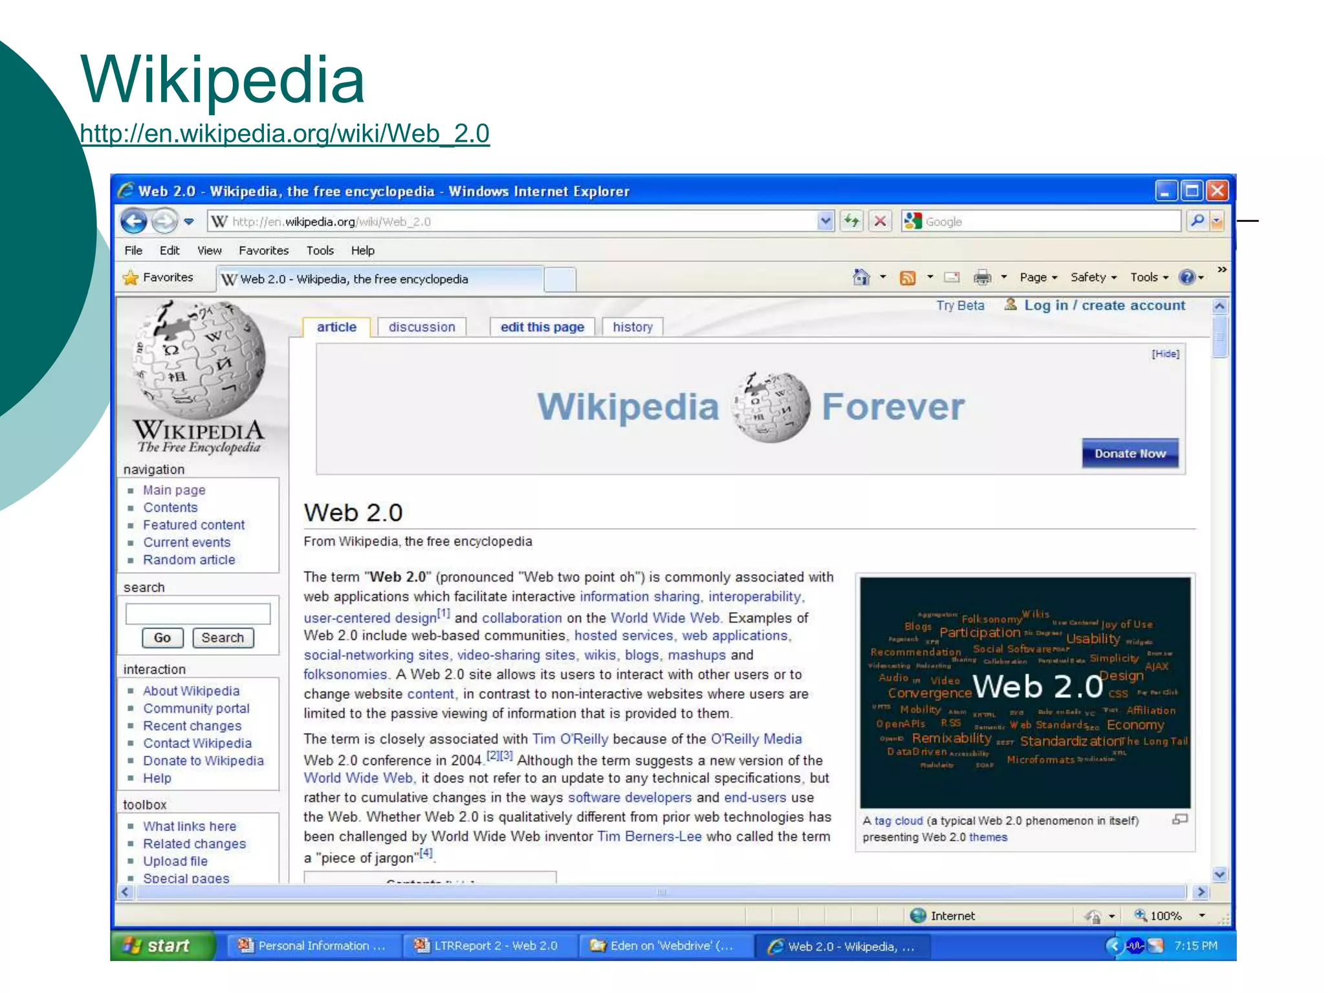
Task: Open the Safety dropdown menu
Action: tap(1093, 278)
